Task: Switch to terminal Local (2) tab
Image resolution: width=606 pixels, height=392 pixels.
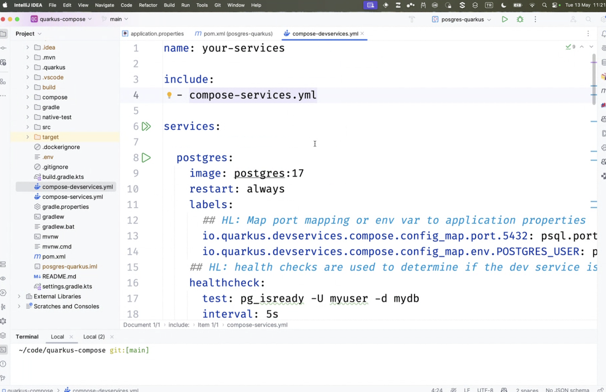Action: tap(94, 337)
